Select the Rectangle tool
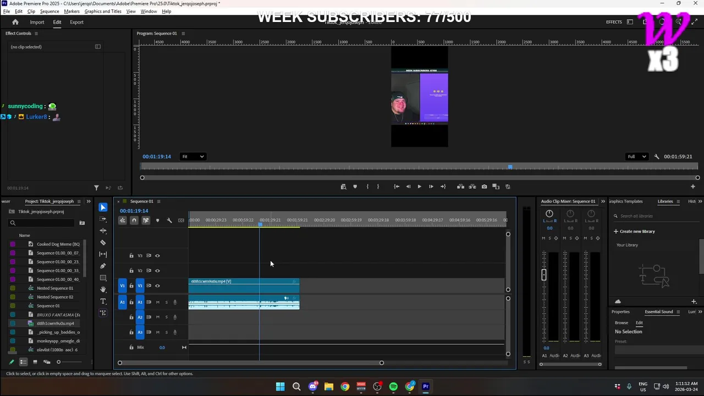Screen dimensions: 704x396 [103, 278]
